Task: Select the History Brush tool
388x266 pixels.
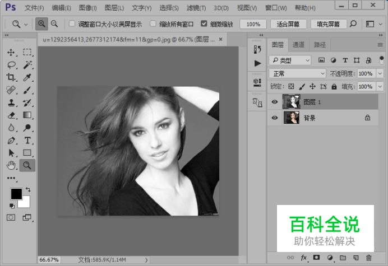Action: point(27,102)
